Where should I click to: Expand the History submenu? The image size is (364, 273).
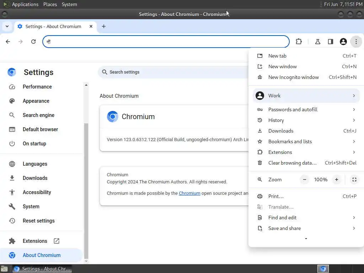click(306, 120)
